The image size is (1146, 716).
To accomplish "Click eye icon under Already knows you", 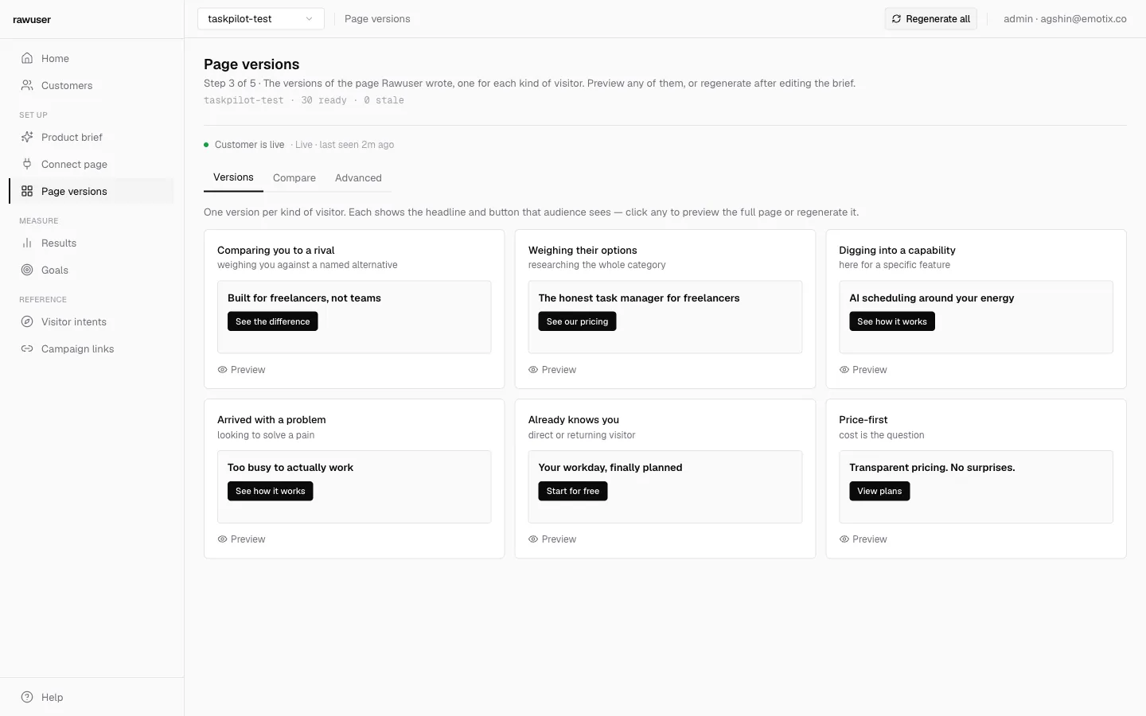I will (x=533, y=539).
